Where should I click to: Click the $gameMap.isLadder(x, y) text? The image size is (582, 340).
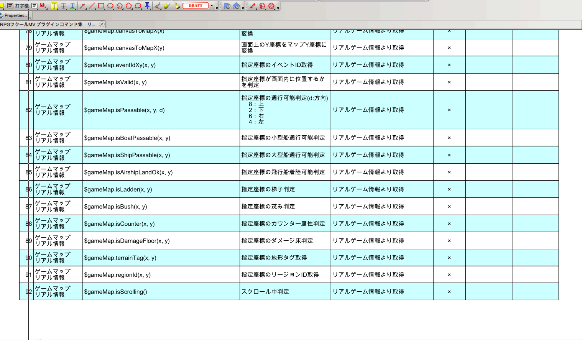tap(118, 189)
